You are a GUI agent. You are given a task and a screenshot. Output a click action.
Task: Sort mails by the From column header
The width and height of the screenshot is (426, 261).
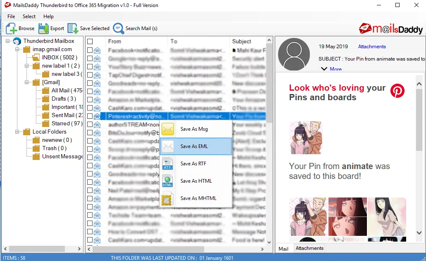(x=136, y=42)
